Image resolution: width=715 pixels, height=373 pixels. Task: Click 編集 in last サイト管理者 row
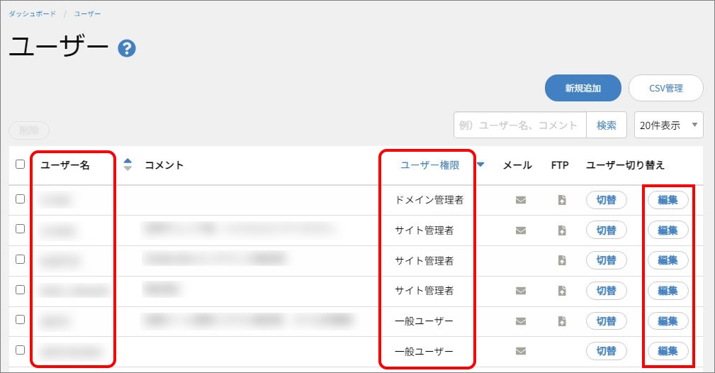[x=668, y=291]
